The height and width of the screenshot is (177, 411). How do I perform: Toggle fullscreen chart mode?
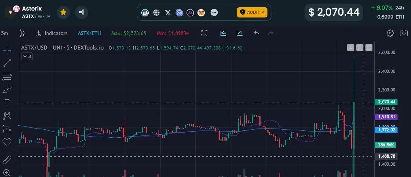[x=204, y=33]
